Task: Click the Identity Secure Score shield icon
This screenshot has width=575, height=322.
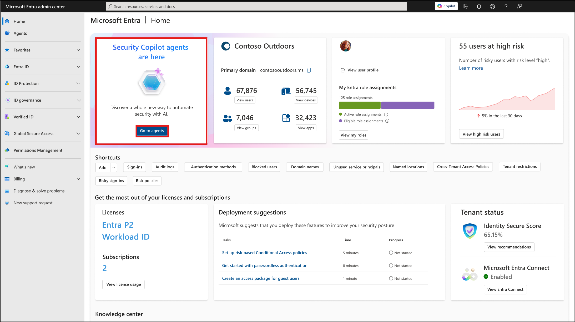Action: pyautogui.click(x=470, y=231)
